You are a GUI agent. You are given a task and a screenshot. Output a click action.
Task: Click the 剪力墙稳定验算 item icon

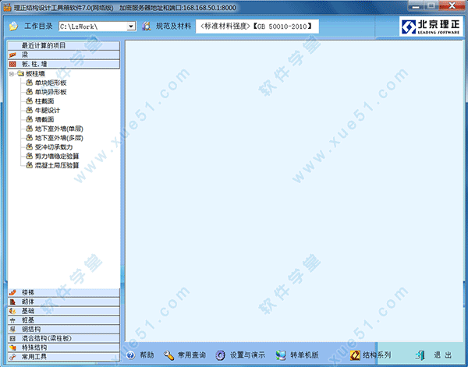(30, 156)
